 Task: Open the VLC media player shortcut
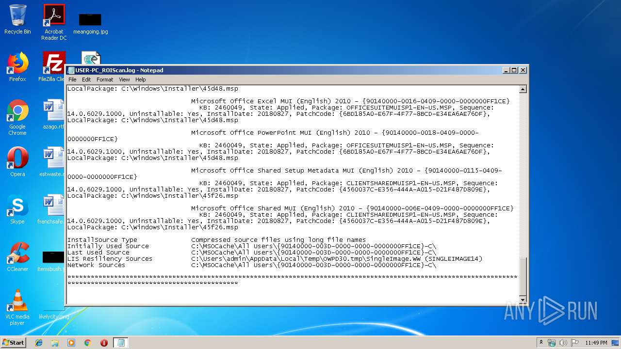coord(17,307)
